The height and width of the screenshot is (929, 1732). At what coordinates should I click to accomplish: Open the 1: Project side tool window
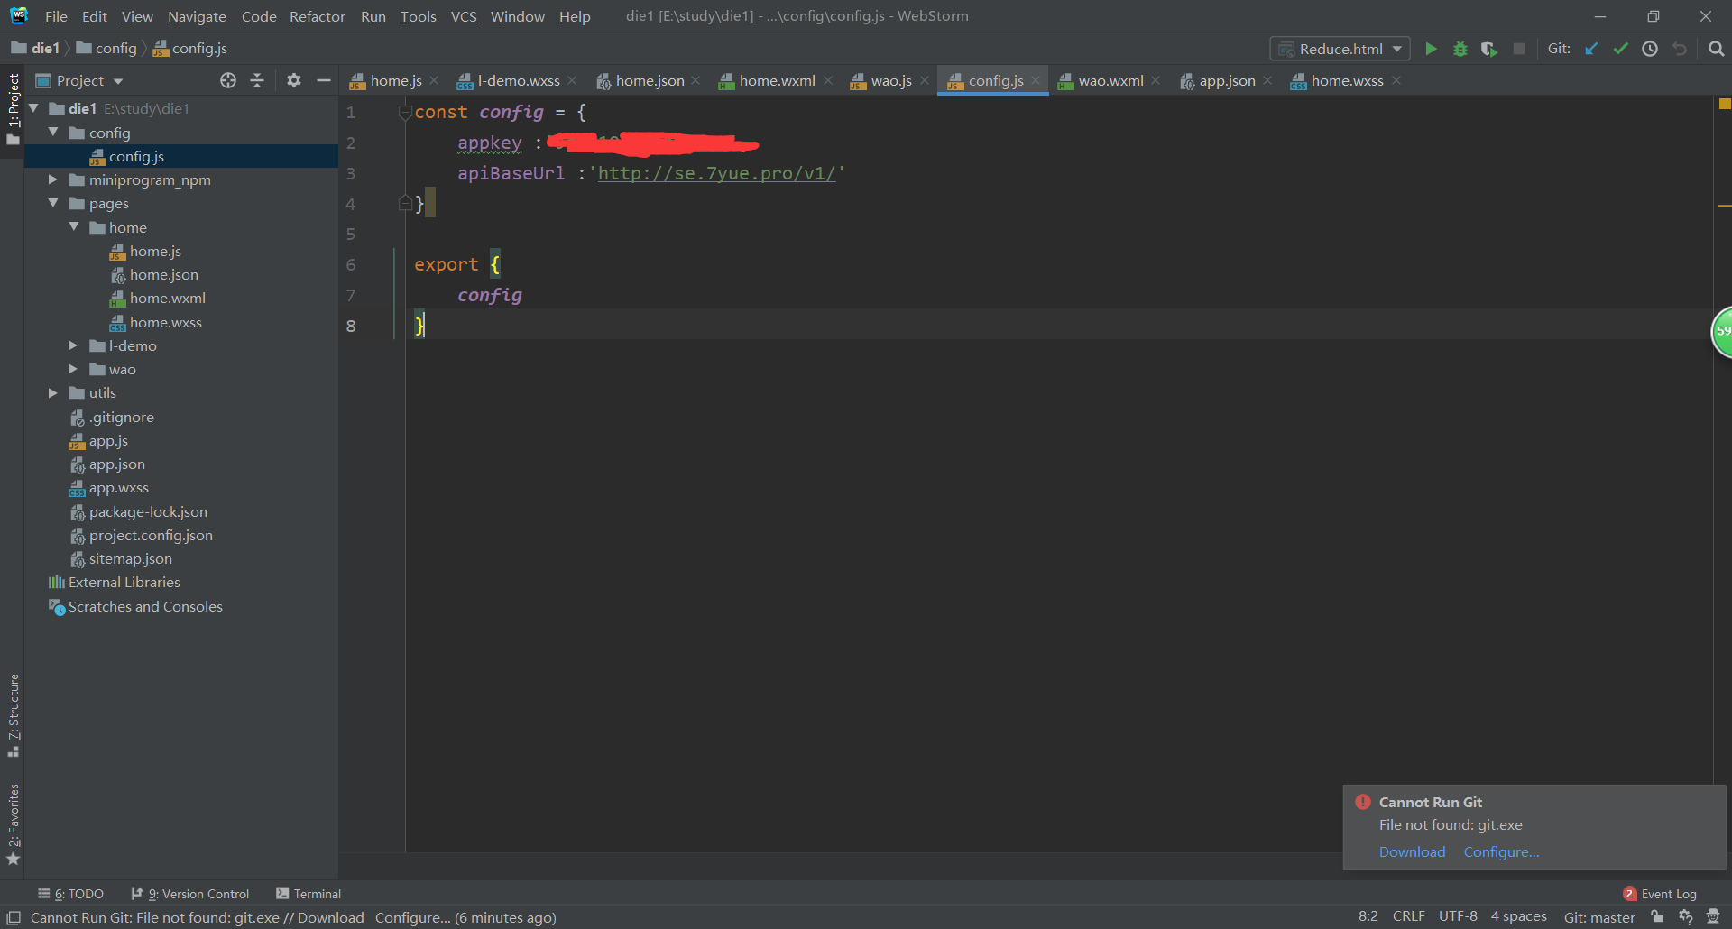(13, 108)
